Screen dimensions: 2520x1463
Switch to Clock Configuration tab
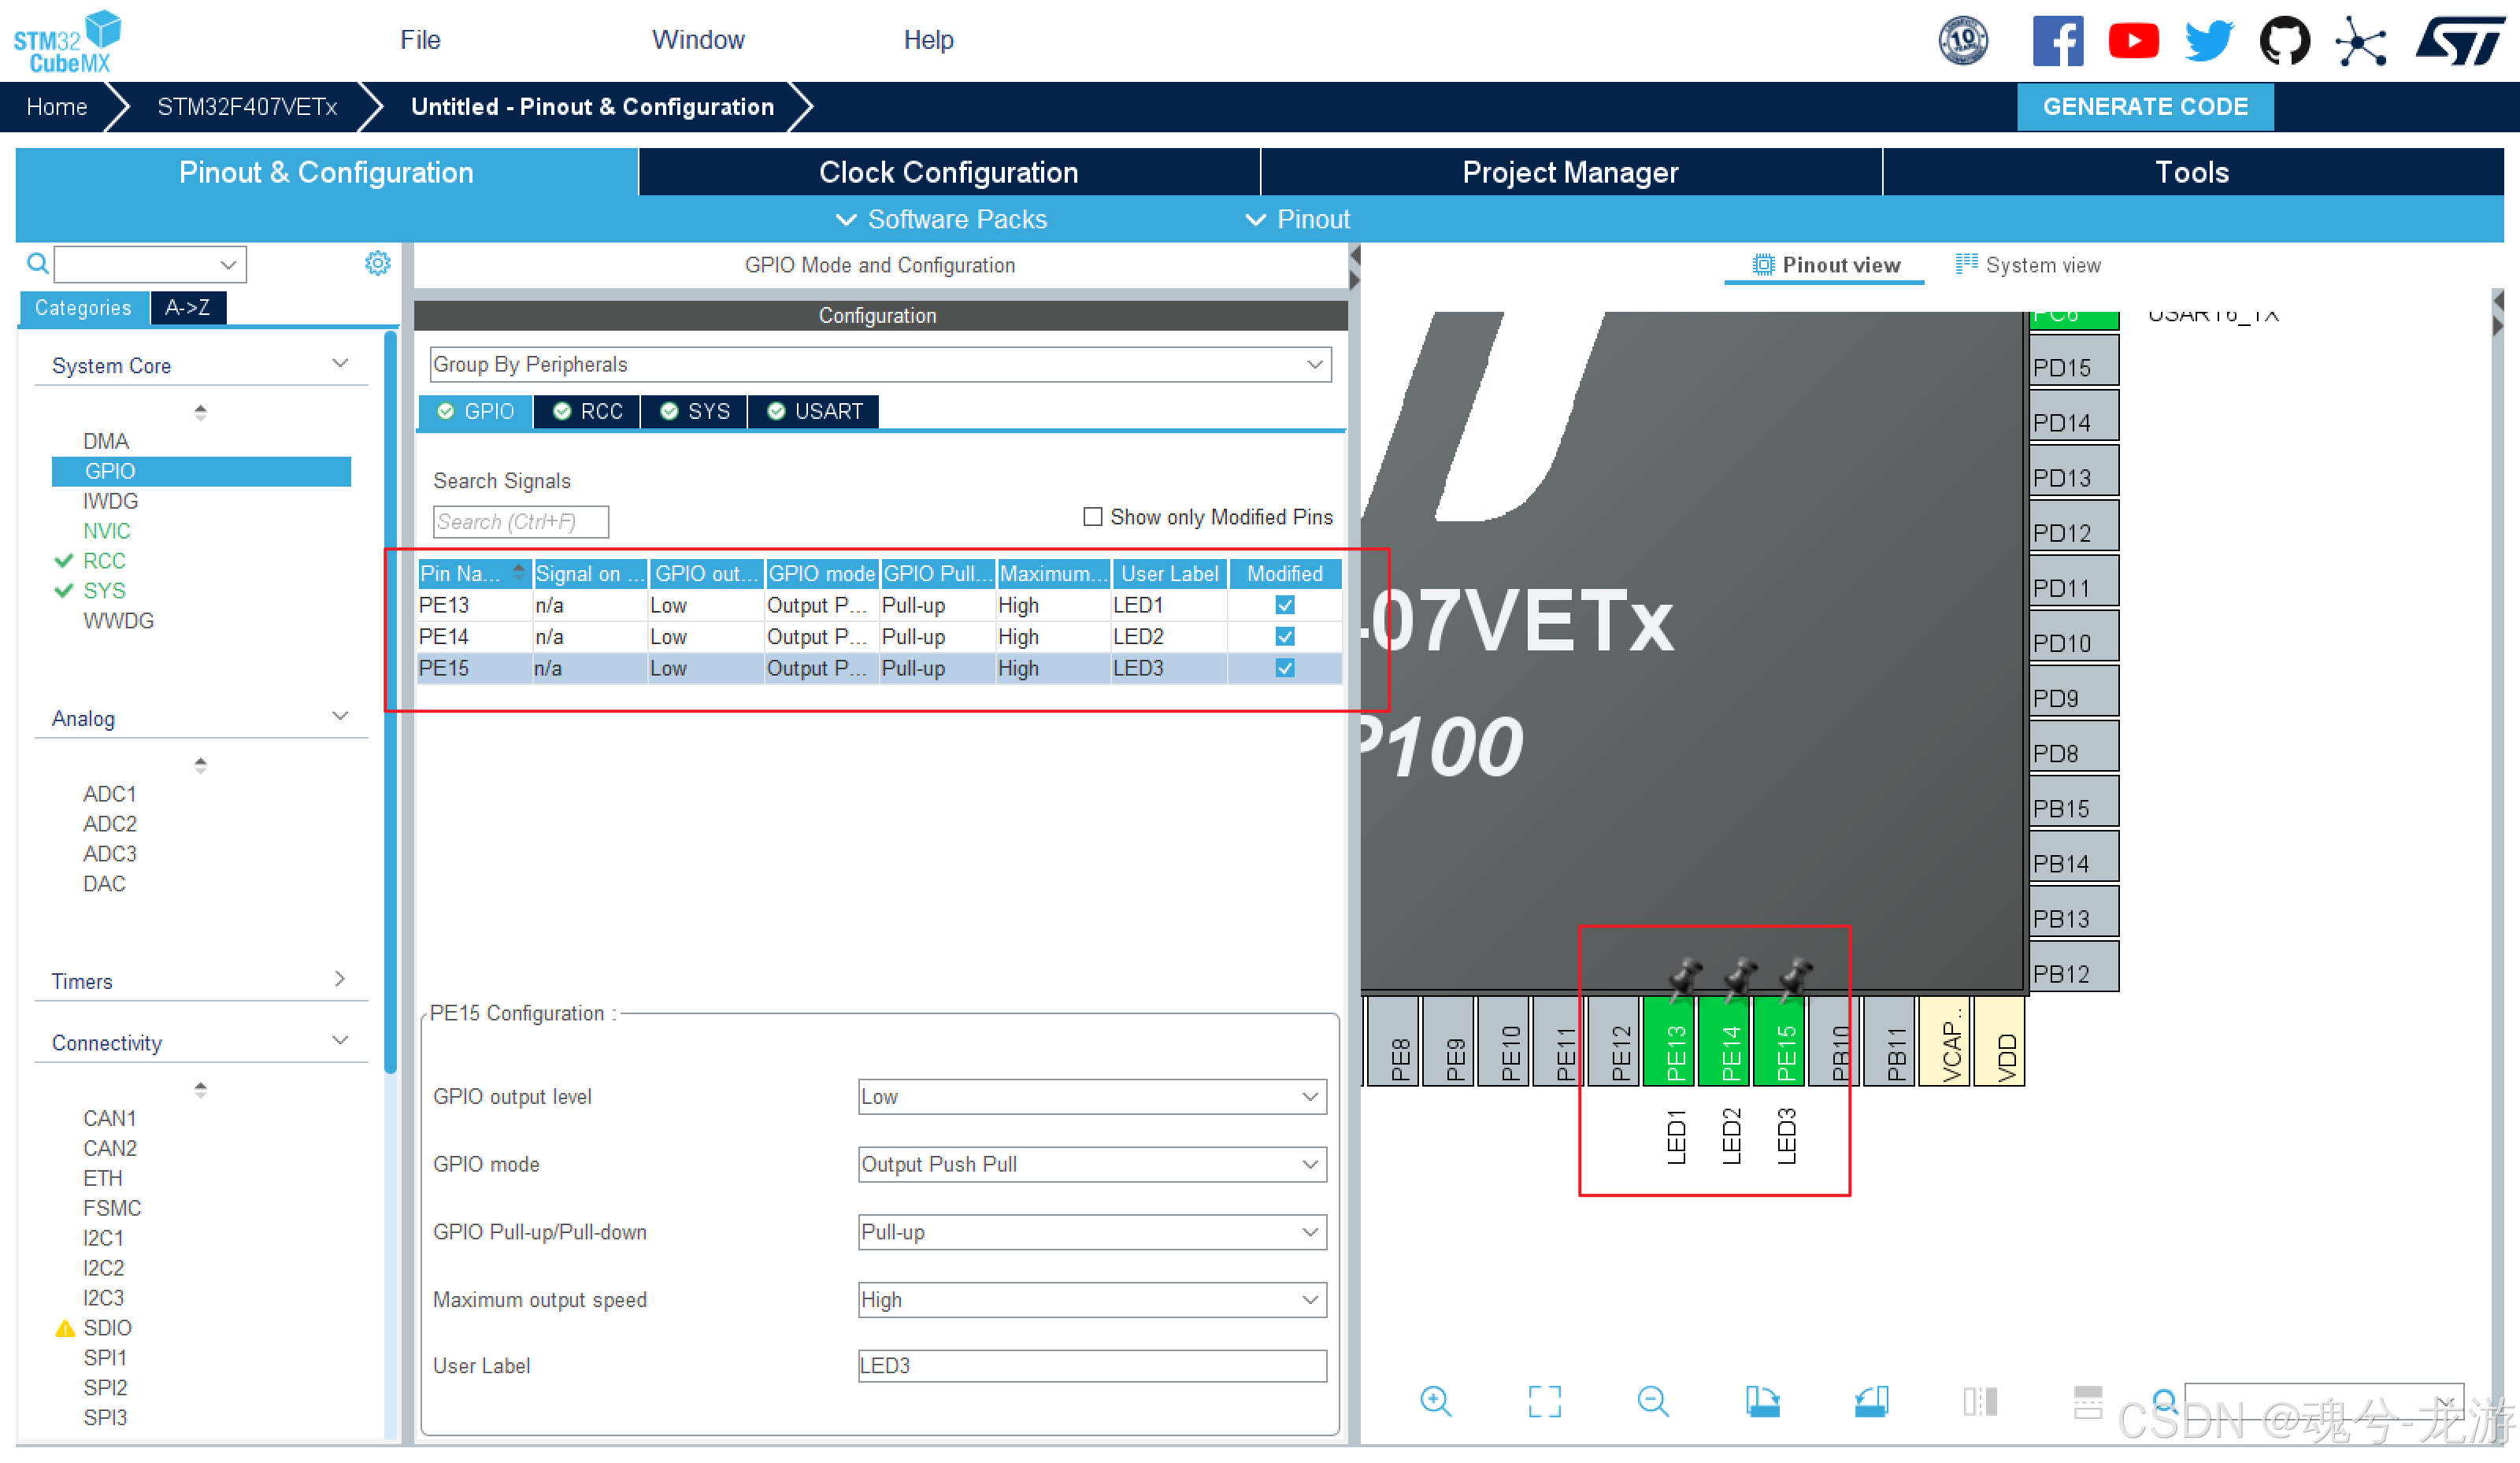click(948, 172)
